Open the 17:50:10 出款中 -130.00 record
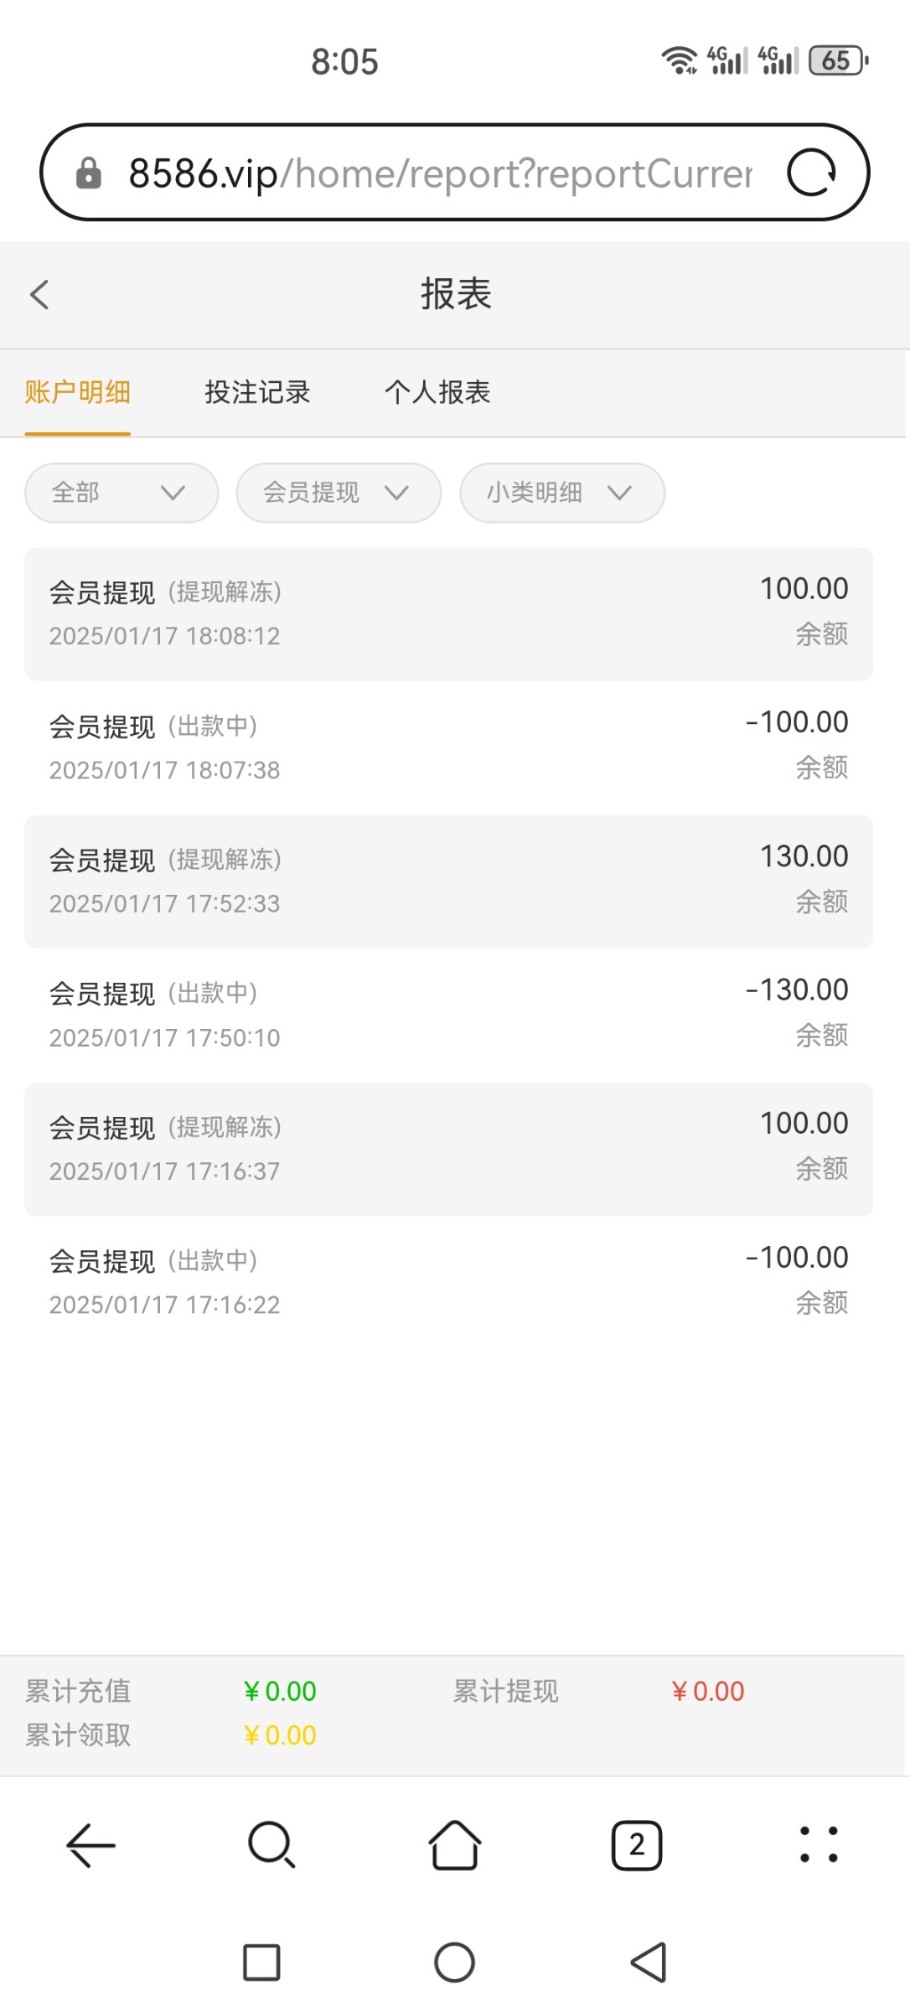The height and width of the screenshot is (2011, 910). point(448,1015)
